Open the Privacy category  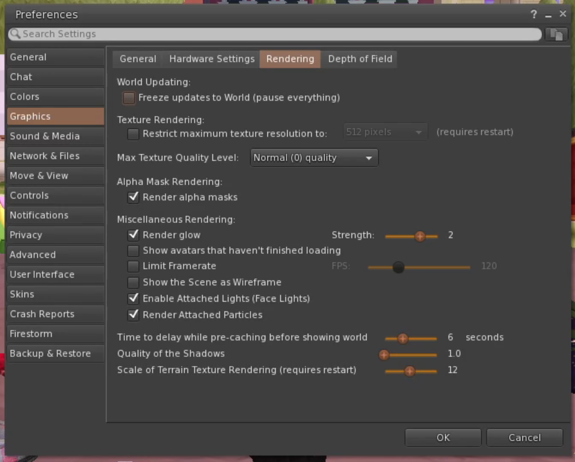point(55,235)
